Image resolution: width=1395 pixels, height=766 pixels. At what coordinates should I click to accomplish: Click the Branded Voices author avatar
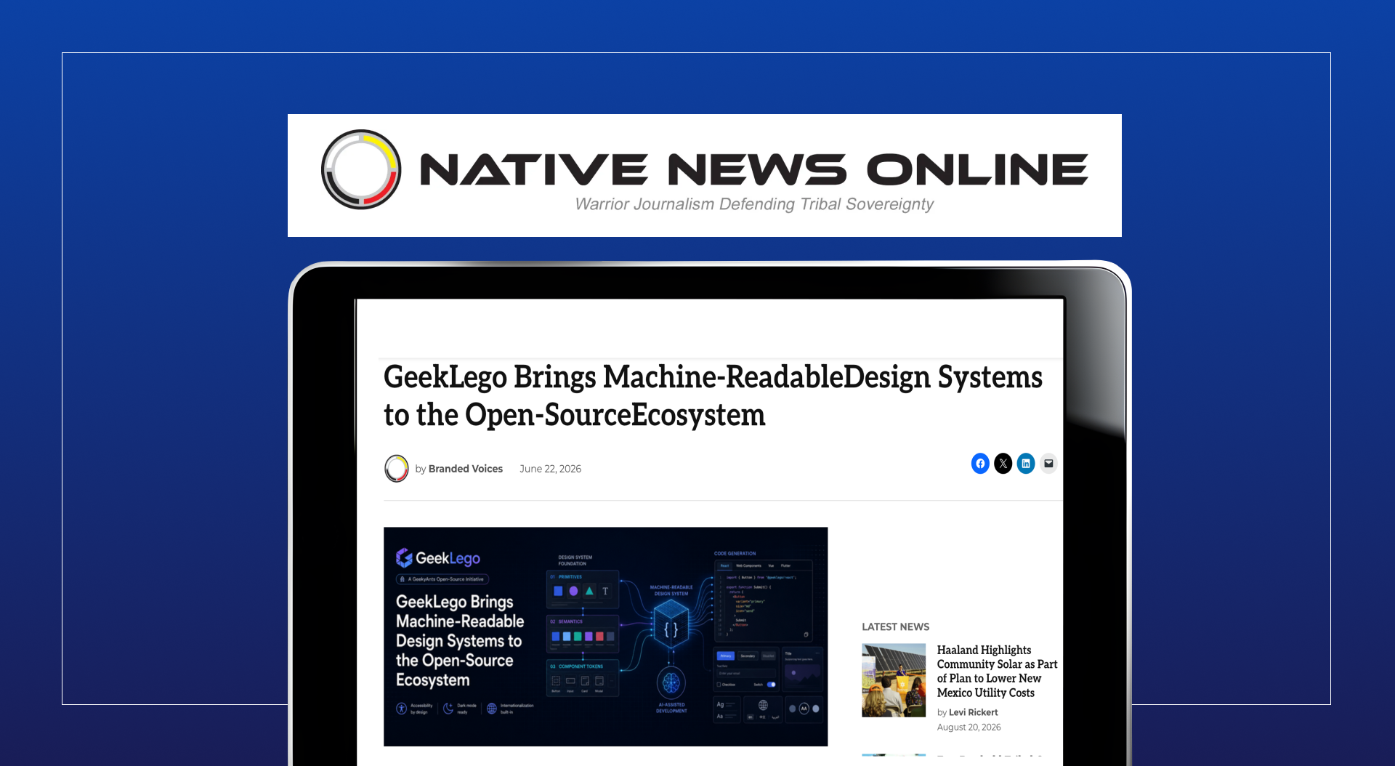pyautogui.click(x=397, y=469)
